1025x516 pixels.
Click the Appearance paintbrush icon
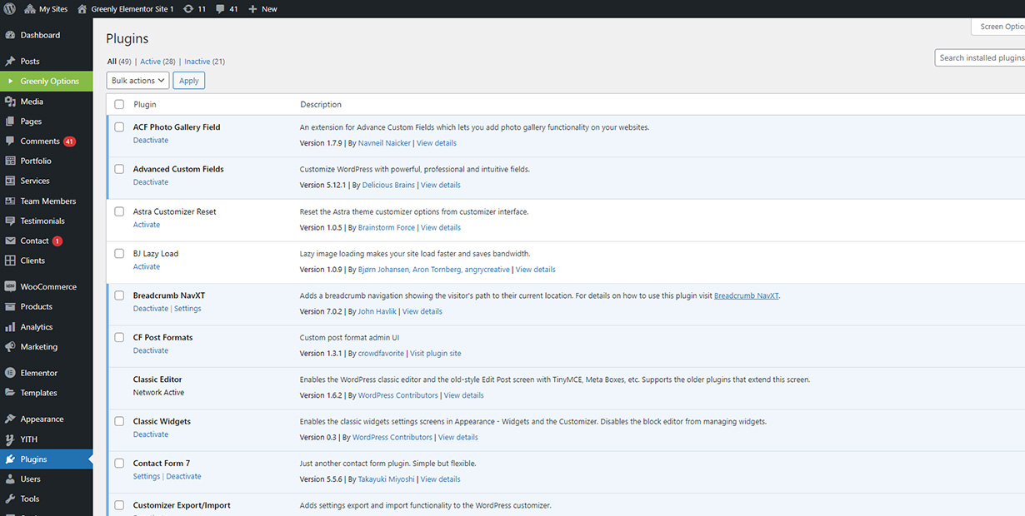pos(10,419)
